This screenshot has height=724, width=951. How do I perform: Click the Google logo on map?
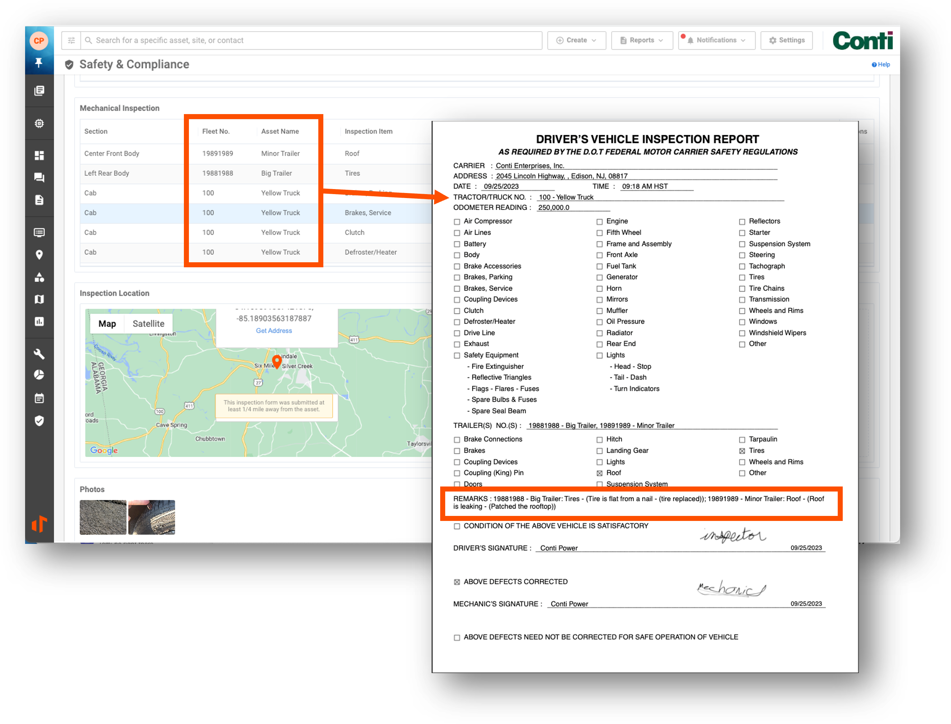pos(104,450)
